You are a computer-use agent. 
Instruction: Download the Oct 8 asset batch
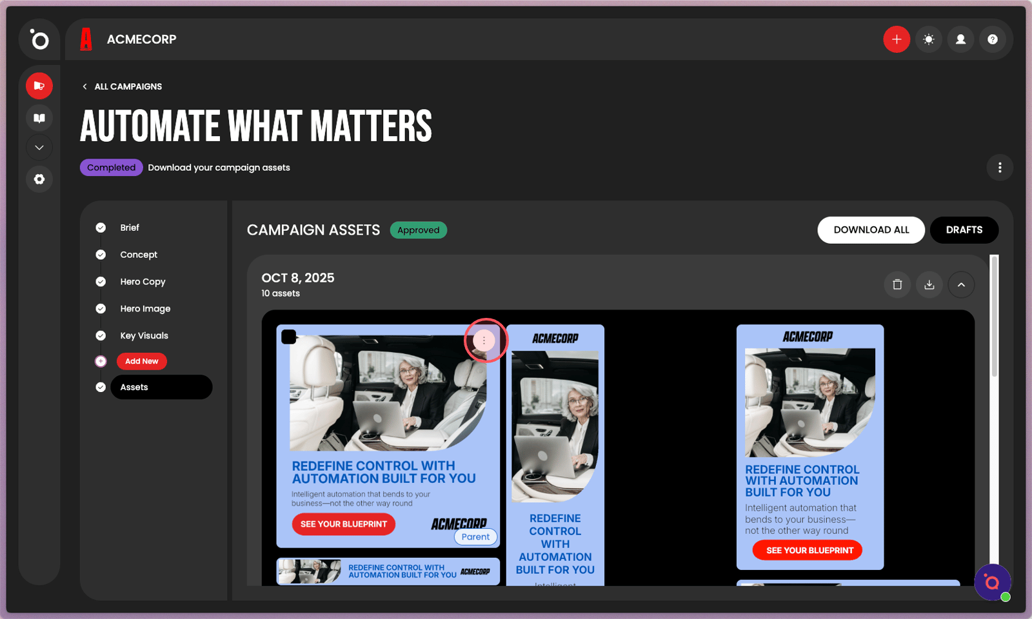(x=929, y=284)
